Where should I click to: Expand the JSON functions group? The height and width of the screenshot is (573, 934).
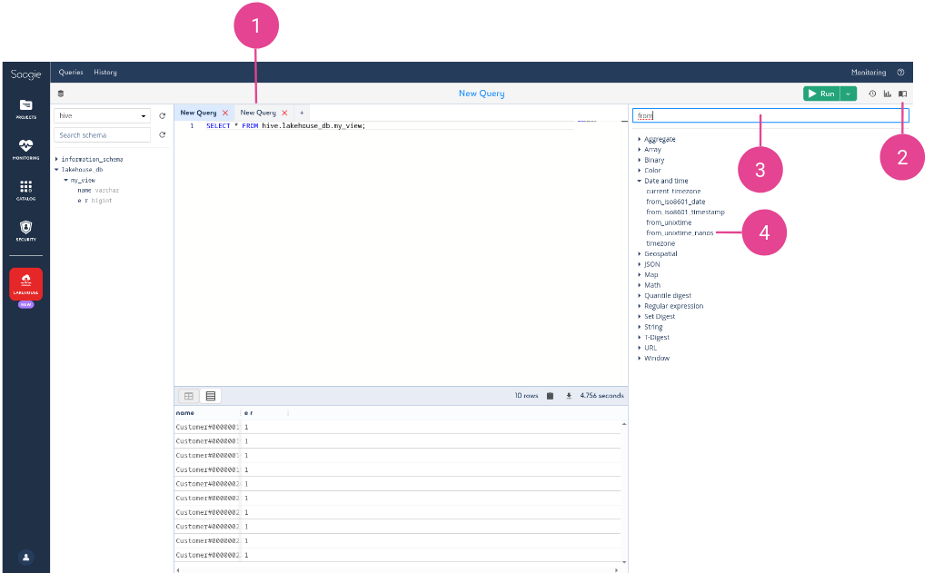[639, 264]
